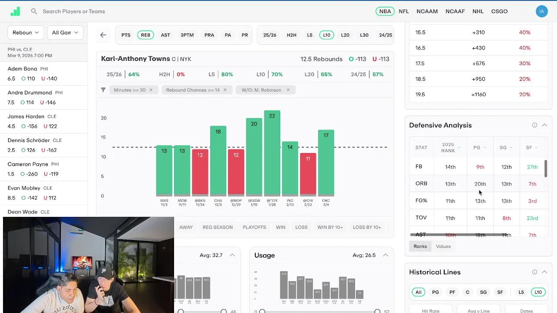This screenshot has height=313, width=557.
Task: Select the L20 game range
Action: [345, 35]
